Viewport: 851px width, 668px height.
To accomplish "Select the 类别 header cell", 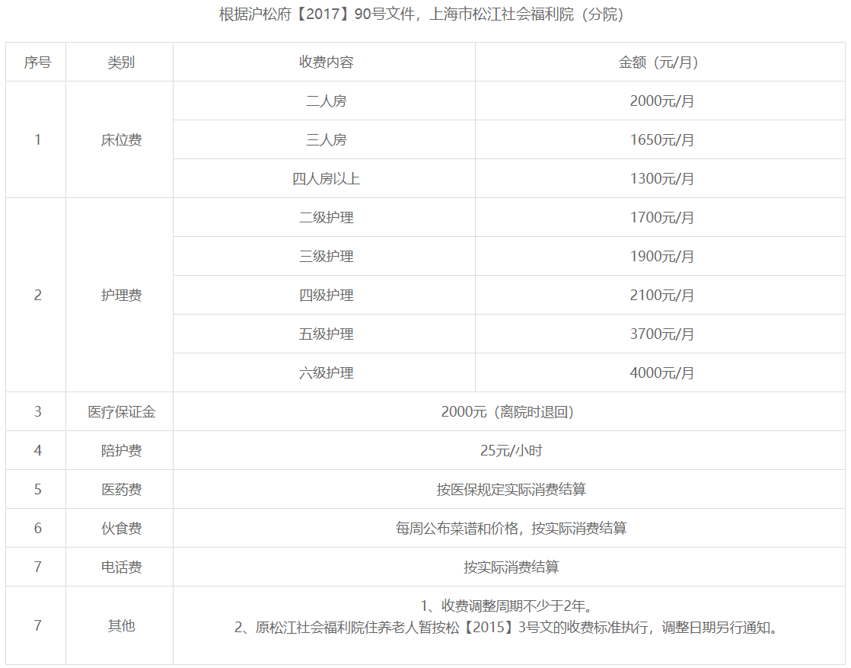I will (120, 62).
